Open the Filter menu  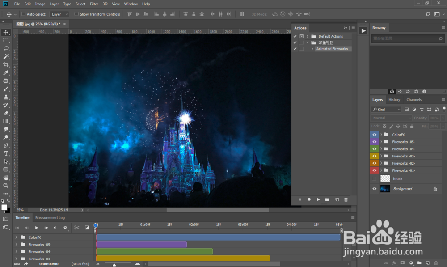click(x=94, y=4)
